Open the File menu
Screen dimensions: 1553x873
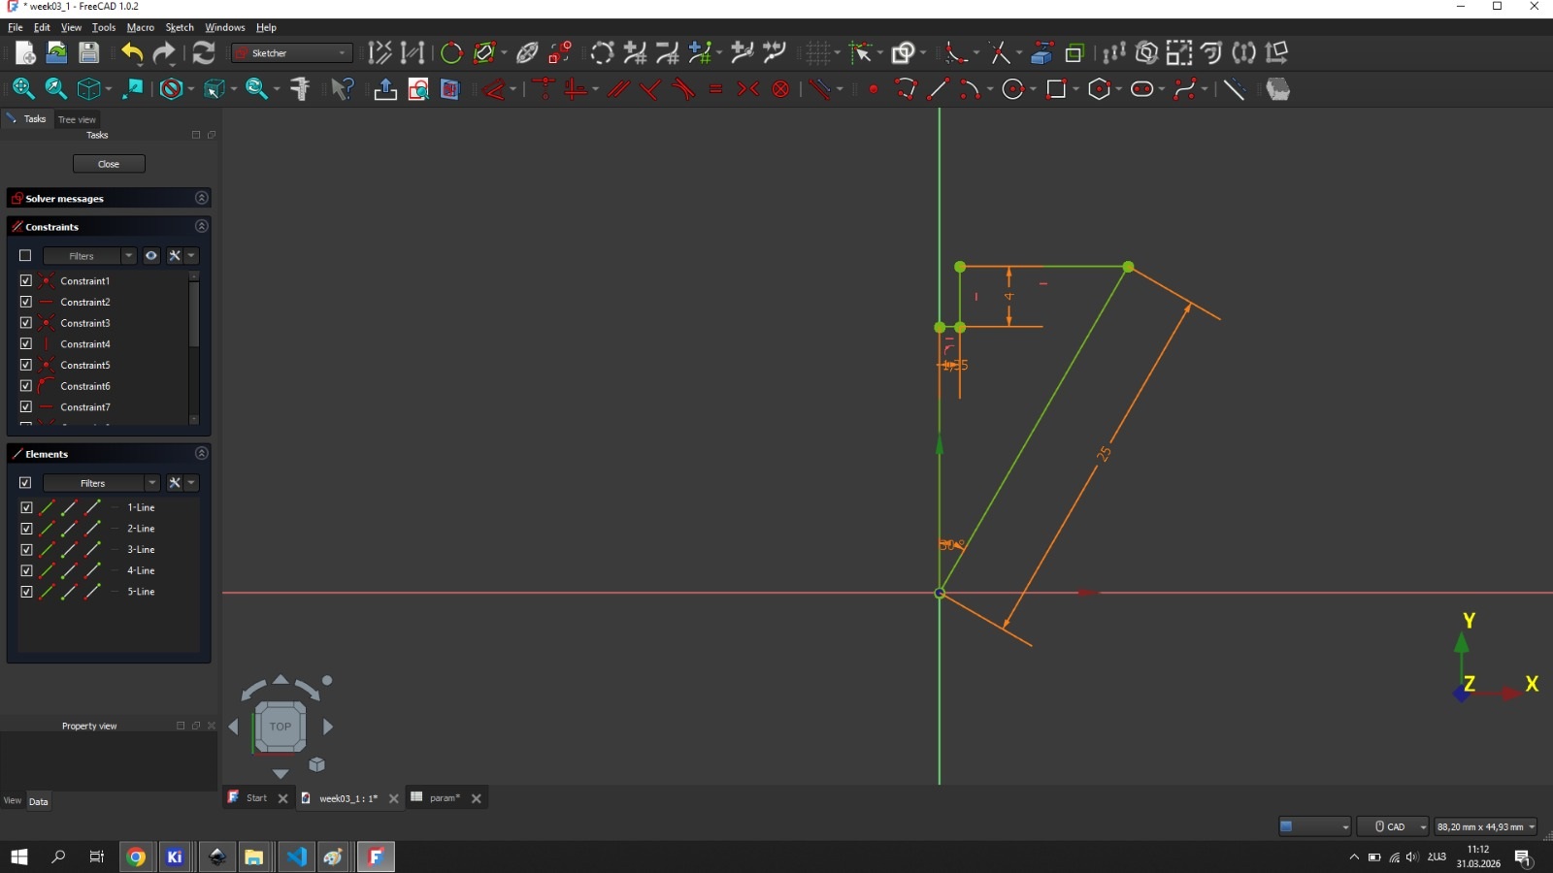tap(16, 27)
